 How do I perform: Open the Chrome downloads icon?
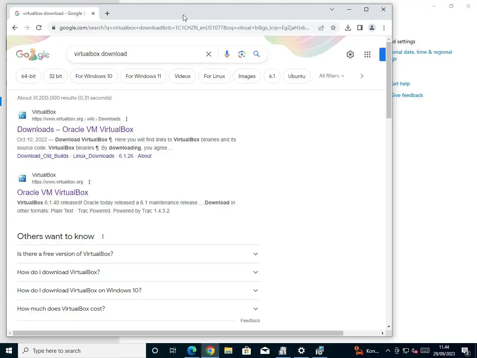(x=348, y=28)
